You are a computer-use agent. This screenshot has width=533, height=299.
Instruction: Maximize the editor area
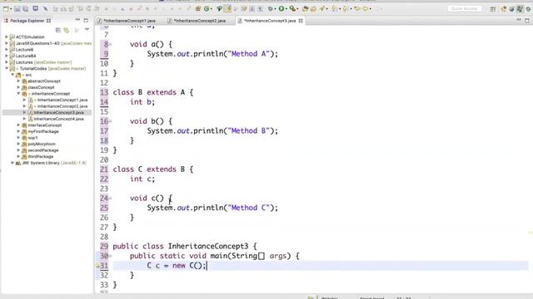pyautogui.click(x=527, y=20)
